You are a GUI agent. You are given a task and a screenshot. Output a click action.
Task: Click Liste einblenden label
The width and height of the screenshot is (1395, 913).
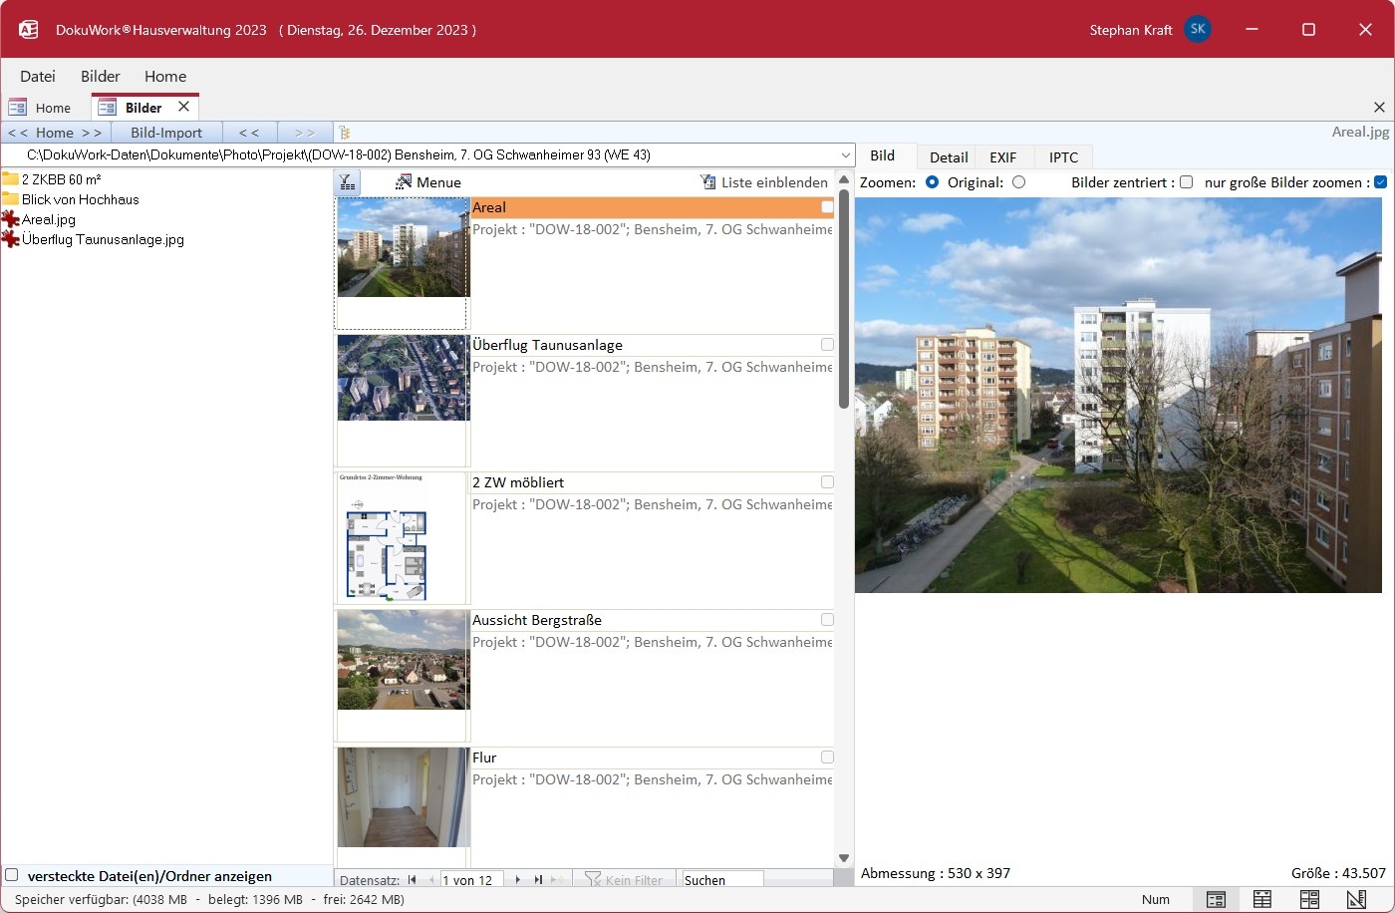point(775,182)
